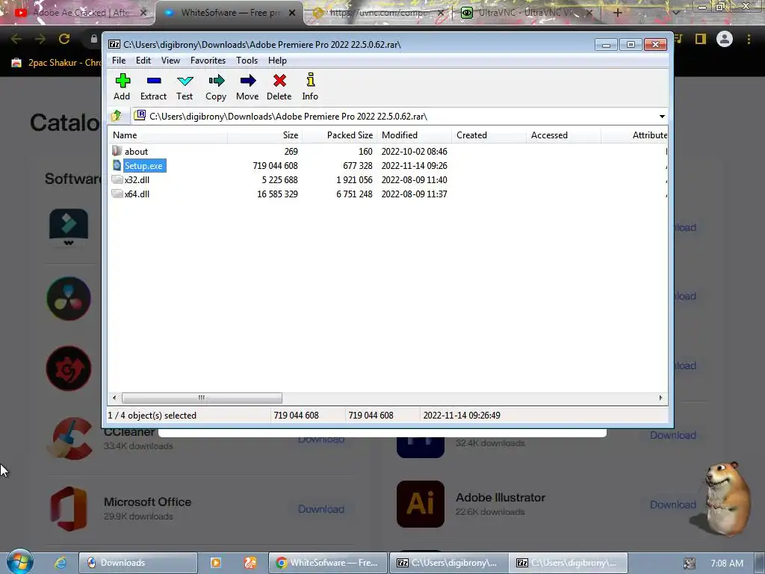Switch to the WhiteSoftware browser tab

[229, 13]
